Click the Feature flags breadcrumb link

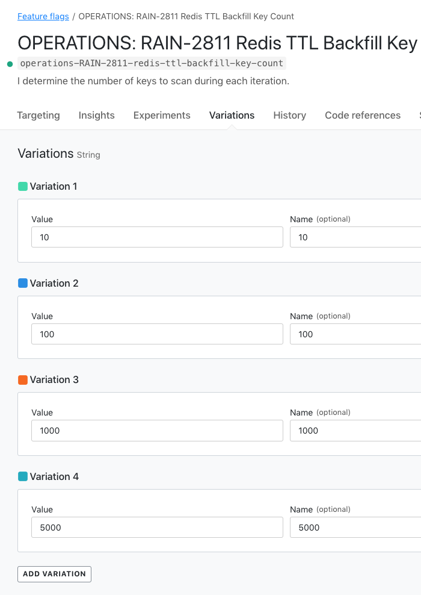point(43,16)
